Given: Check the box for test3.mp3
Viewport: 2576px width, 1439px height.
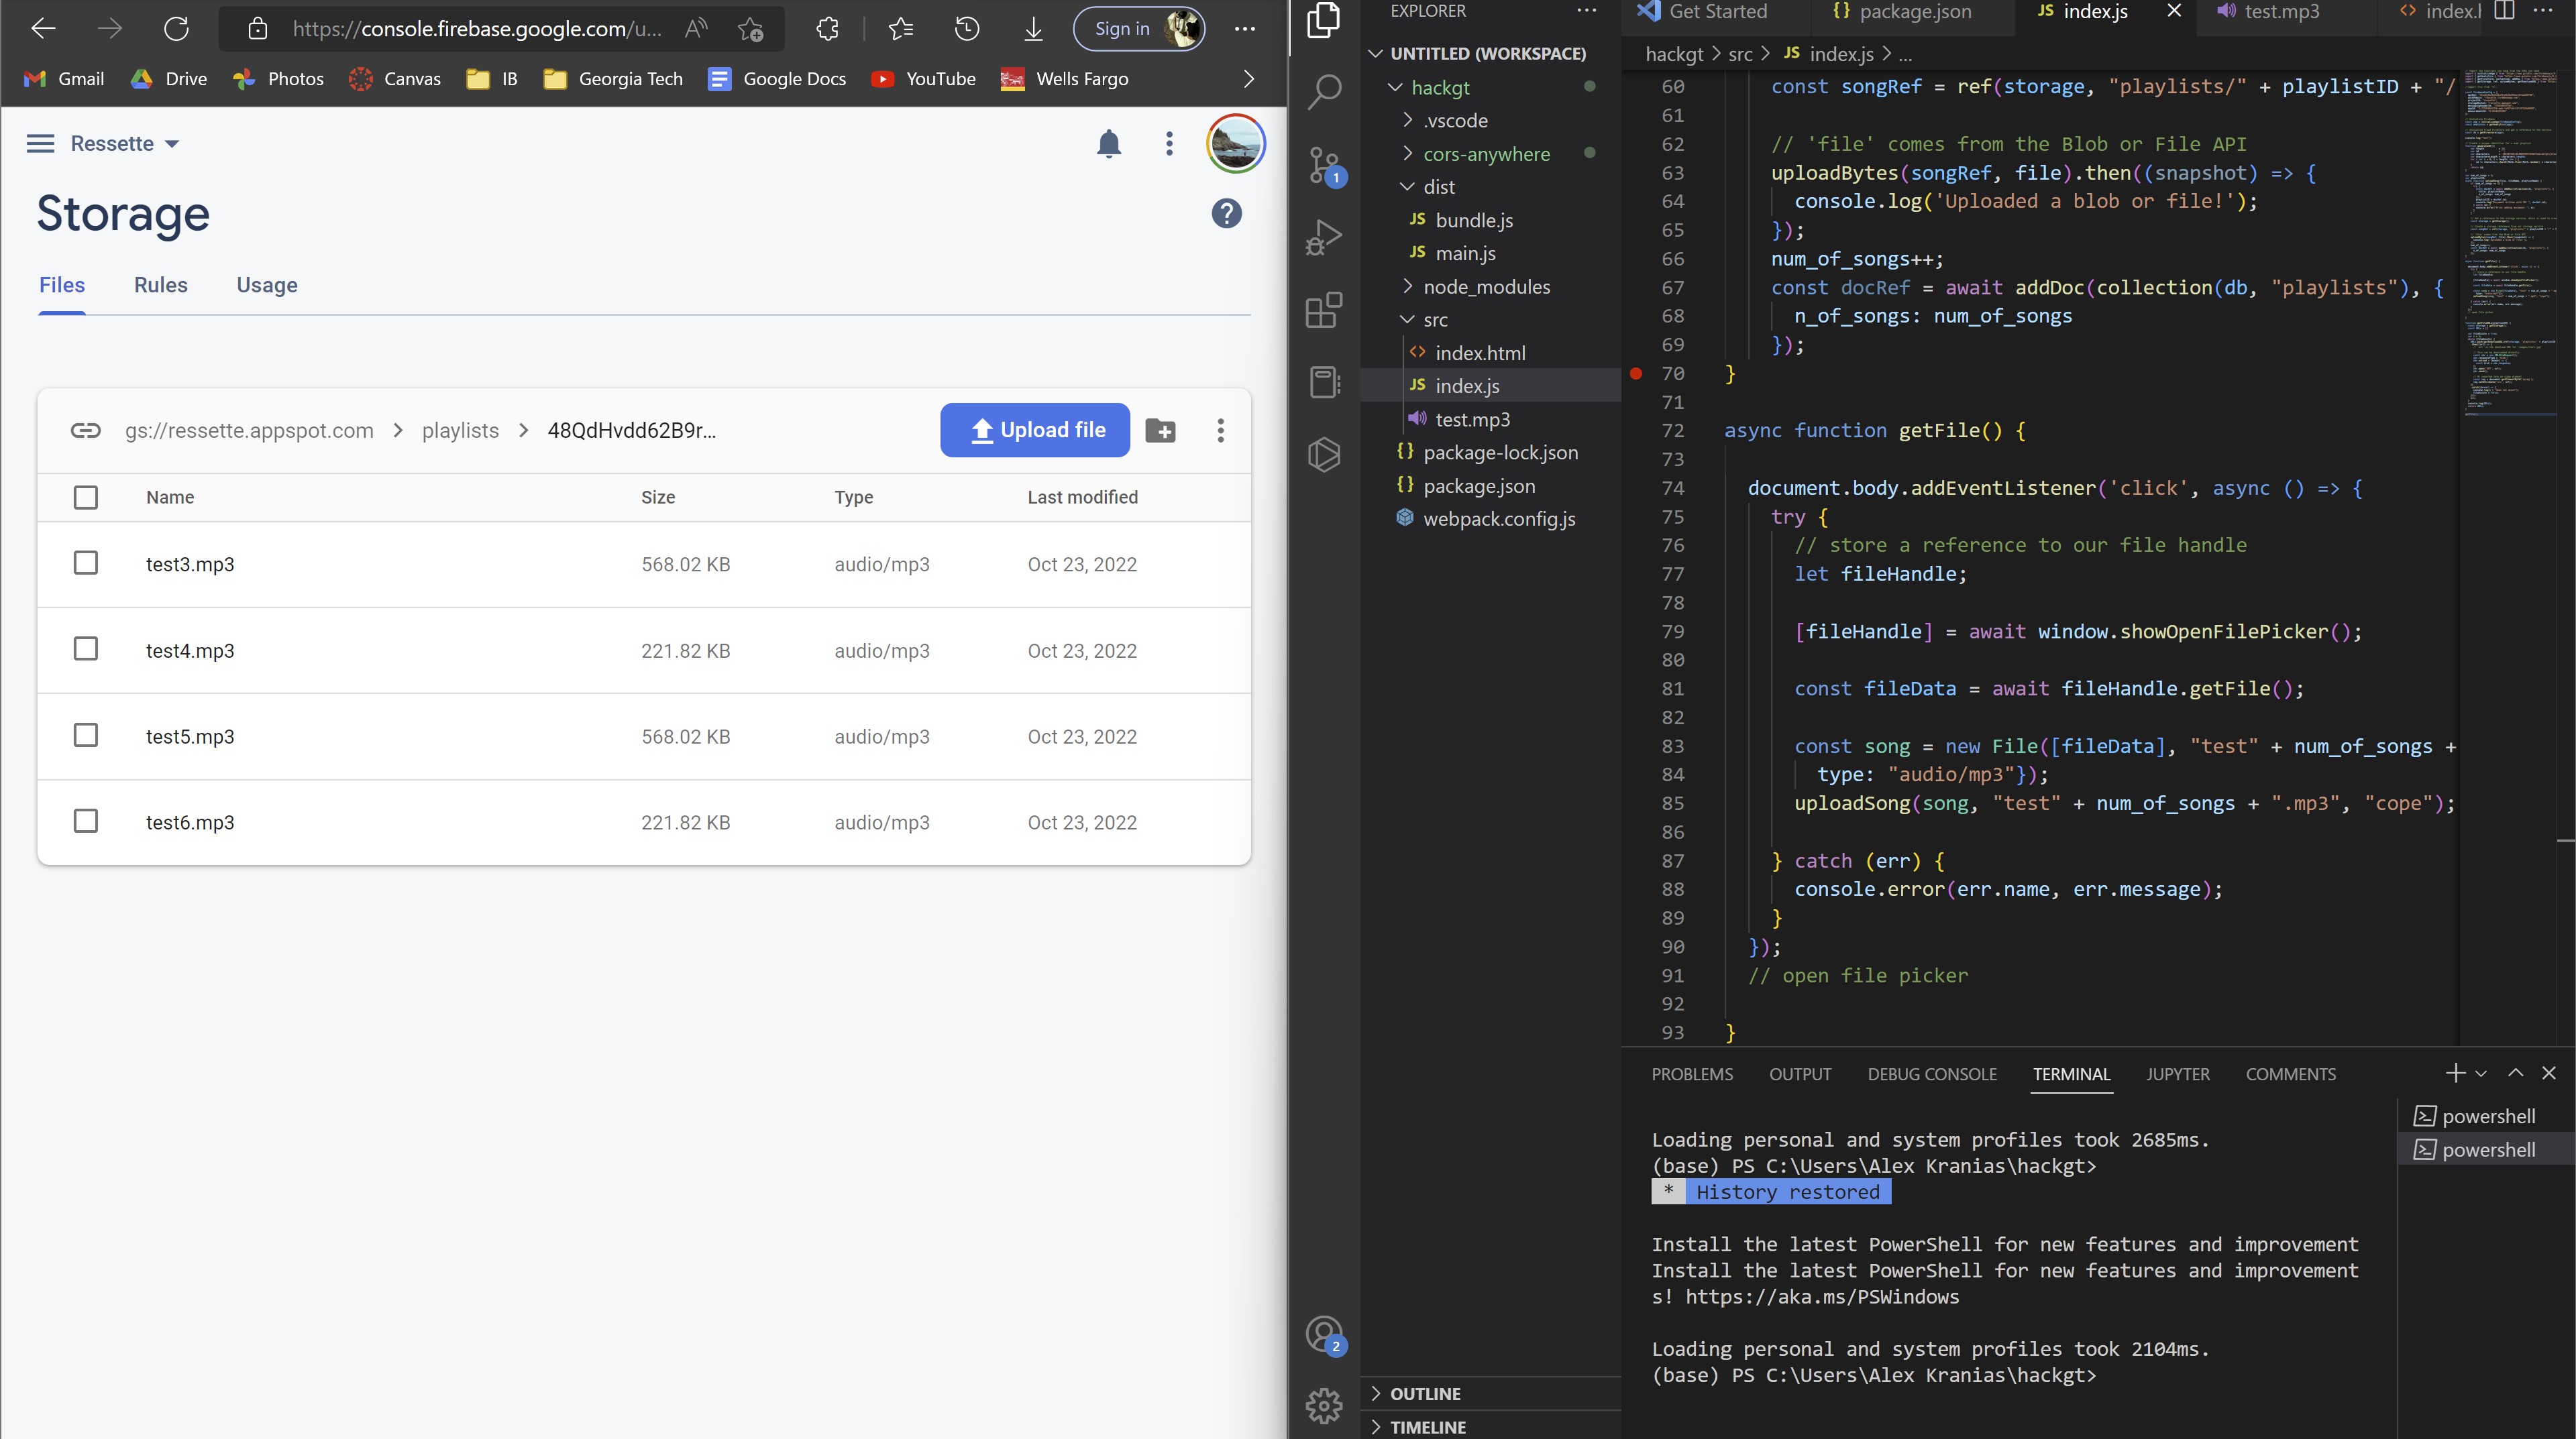Looking at the screenshot, I should 86,564.
